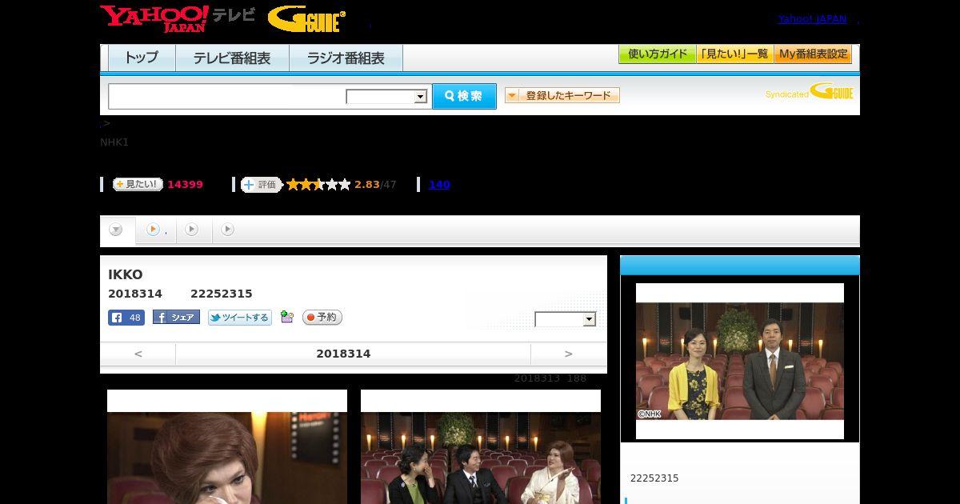Follow the Yahoo! JAPAN link
Image resolution: width=960 pixels, height=504 pixels.
coord(812,19)
